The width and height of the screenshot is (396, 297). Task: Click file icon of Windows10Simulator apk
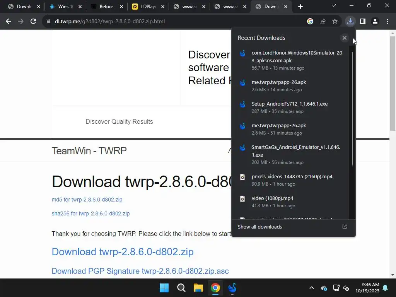click(x=242, y=53)
